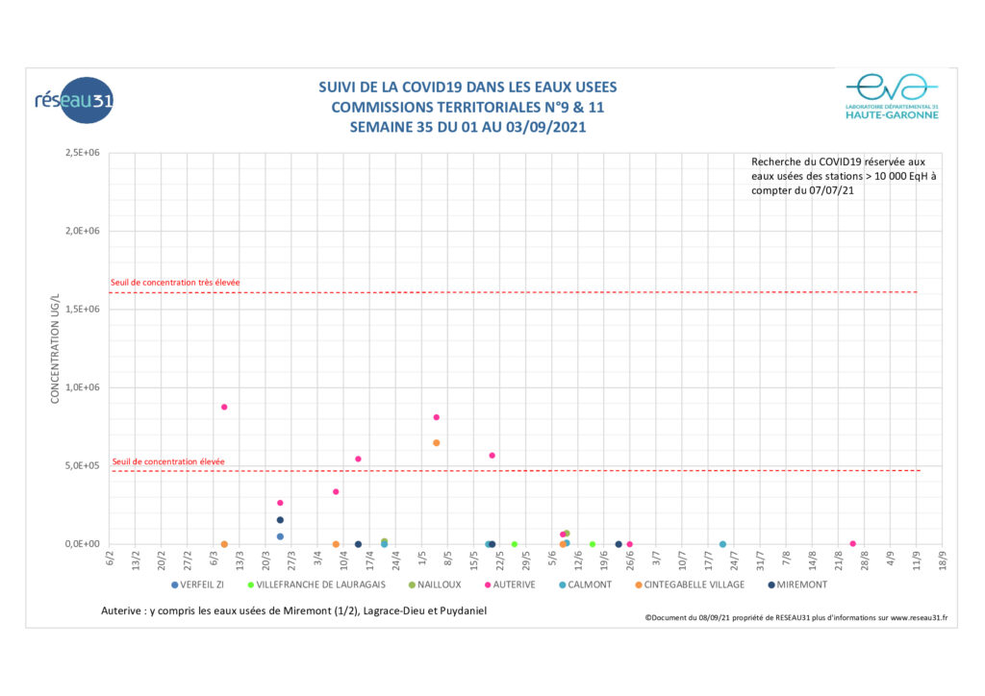Click the 0,0E+00 y-axis value

[83, 544]
